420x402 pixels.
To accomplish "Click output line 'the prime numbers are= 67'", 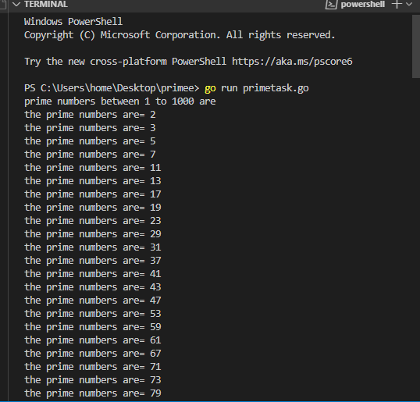I will 93,354.
